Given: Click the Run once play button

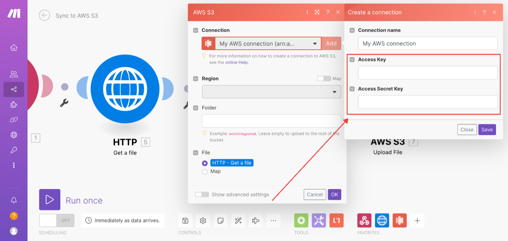Looking at the screenshot, I should pyautogui.click(x=50, y=200).
